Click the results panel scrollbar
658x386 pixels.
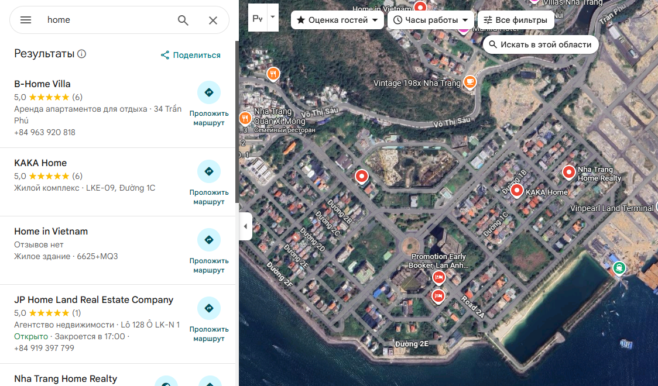point(237,122)
